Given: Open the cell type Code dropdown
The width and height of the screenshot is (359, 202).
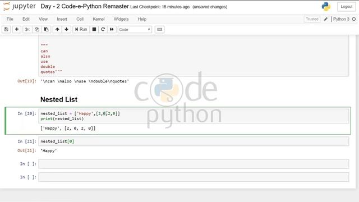Looking at the screenshot, I should point(135,30).
